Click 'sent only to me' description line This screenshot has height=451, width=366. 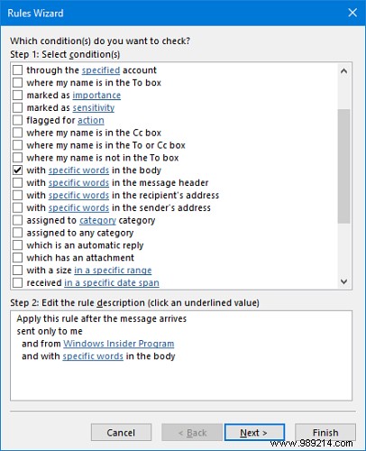pyautogui.click(x=50, y=331)
